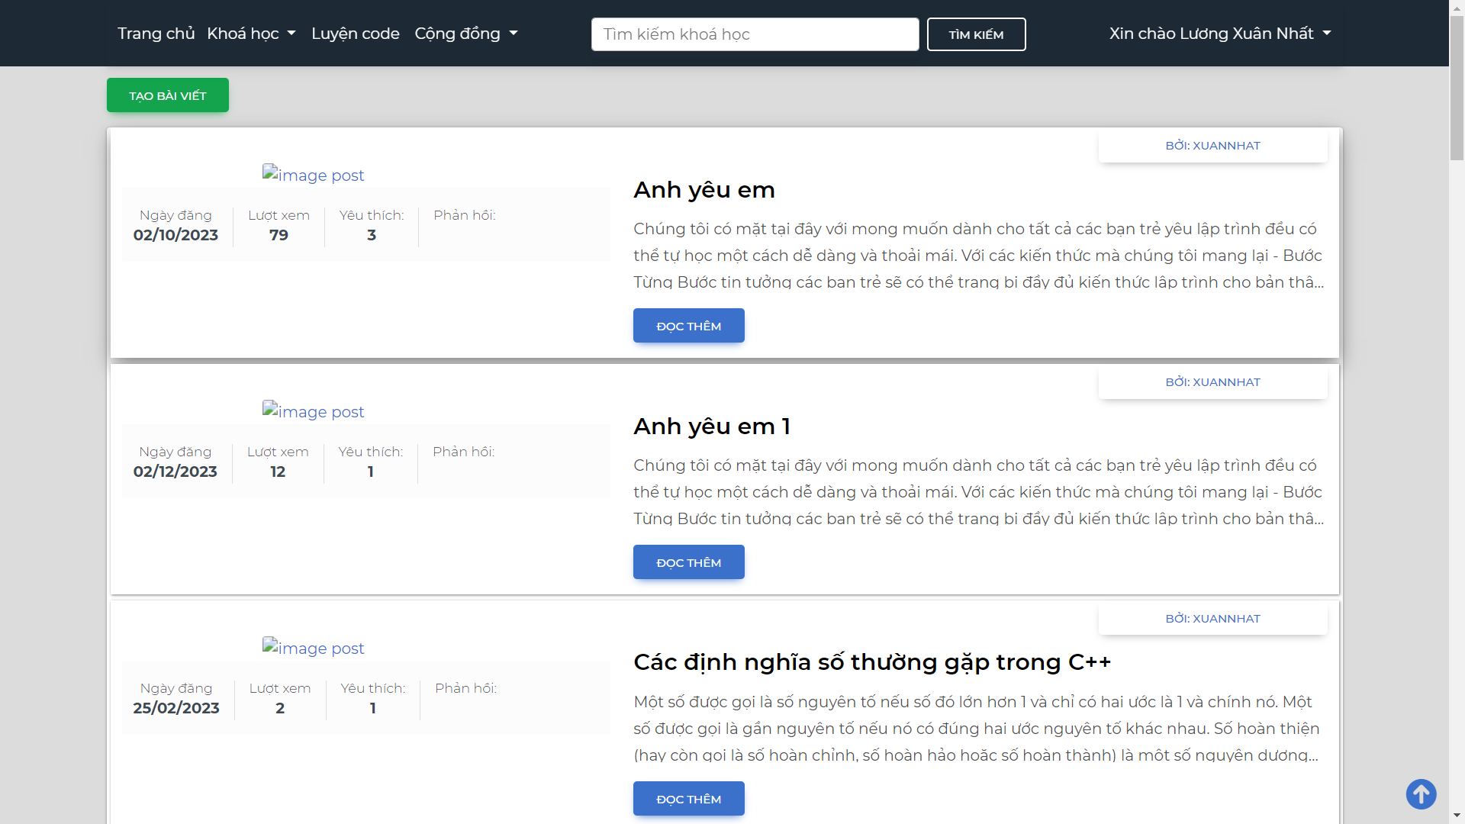Click the scroll-to-top arrow icon
1465x824 pixels.
[x=1421, y=793]
